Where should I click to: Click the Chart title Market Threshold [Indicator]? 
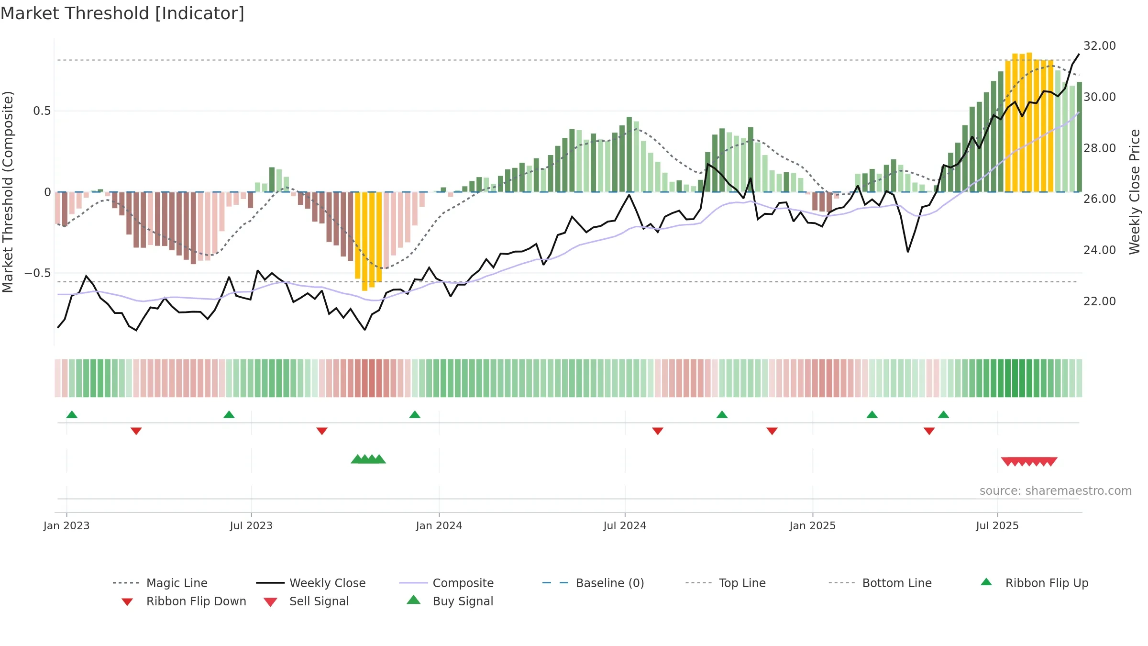coord(122,13)
